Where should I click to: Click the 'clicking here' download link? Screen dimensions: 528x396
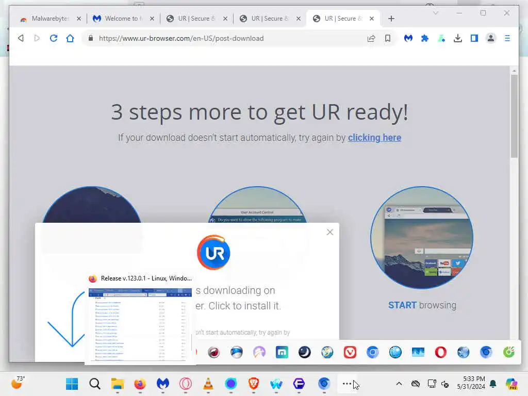point(374,138)
